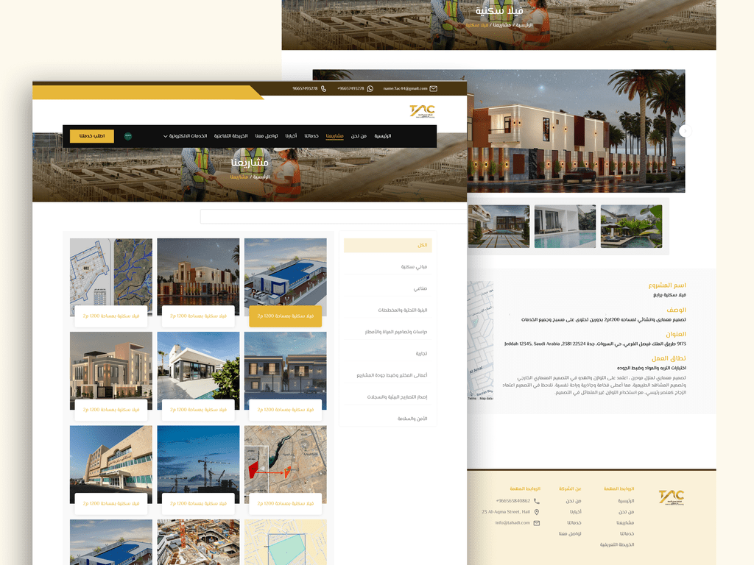Viewport: 754px width, 565px height.
Task: Click the footer email info@tahadi.com
Action: [512, 523]
